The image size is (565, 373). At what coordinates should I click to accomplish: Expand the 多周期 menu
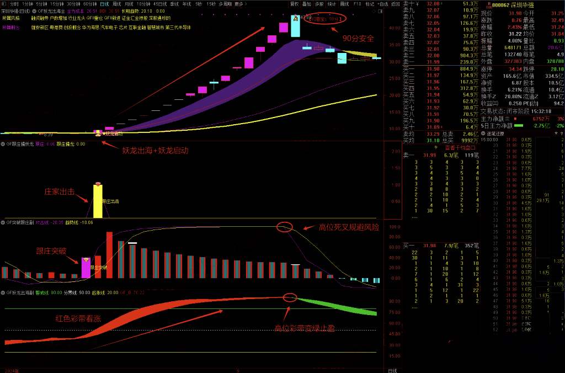click(x=225, y=3)
